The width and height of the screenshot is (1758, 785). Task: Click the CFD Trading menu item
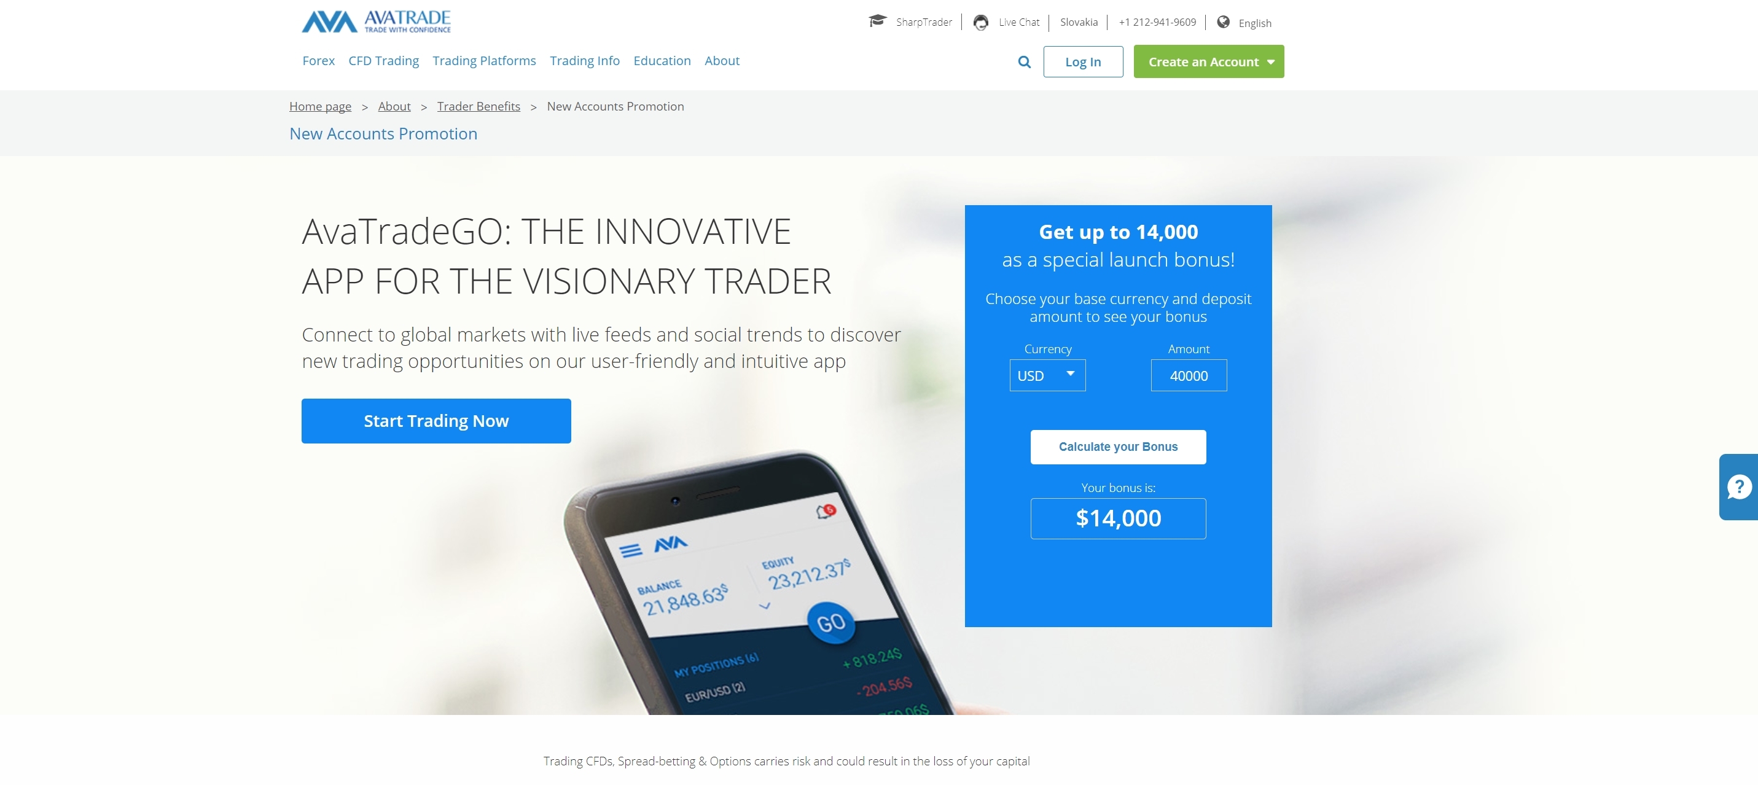383,61
